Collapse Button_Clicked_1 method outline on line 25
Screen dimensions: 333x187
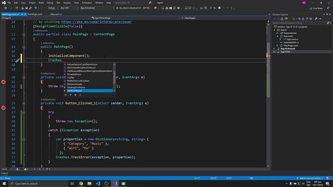[x=24, y=103]
